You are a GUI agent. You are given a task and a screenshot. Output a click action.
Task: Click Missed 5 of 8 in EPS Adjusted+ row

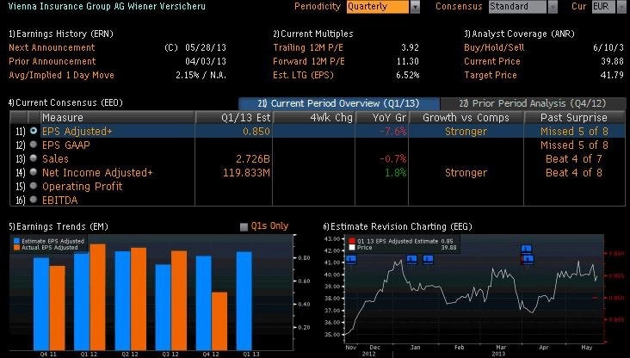tap(574, 132)
